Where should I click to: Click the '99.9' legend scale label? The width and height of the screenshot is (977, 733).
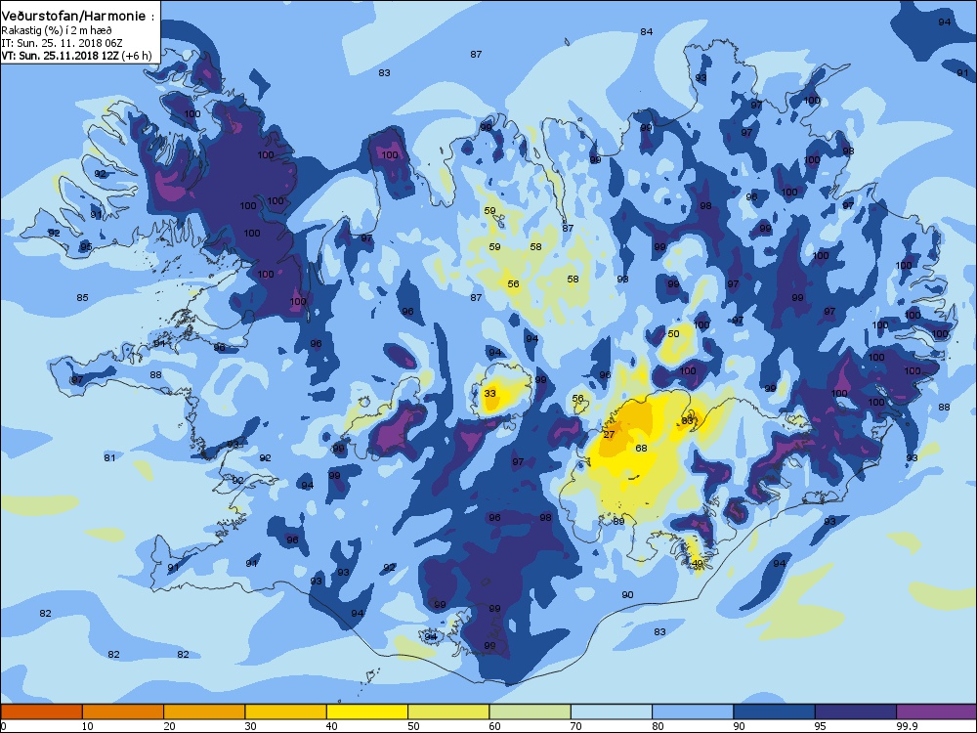pyautogui.click(x=907, y=726)
